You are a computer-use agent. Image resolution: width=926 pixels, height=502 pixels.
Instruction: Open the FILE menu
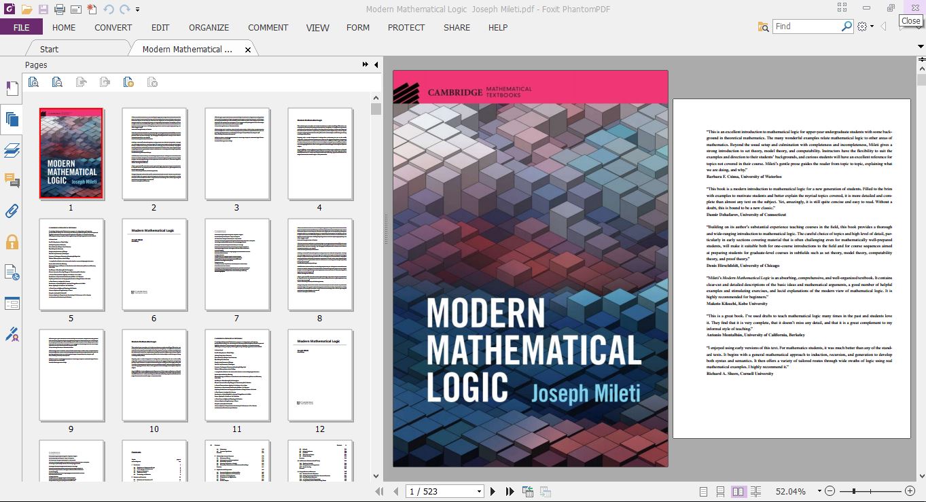pyautogui.click(x=21, y=27)
